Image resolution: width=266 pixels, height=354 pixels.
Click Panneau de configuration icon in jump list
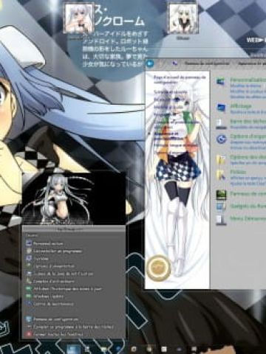click(x=29, y=319)
